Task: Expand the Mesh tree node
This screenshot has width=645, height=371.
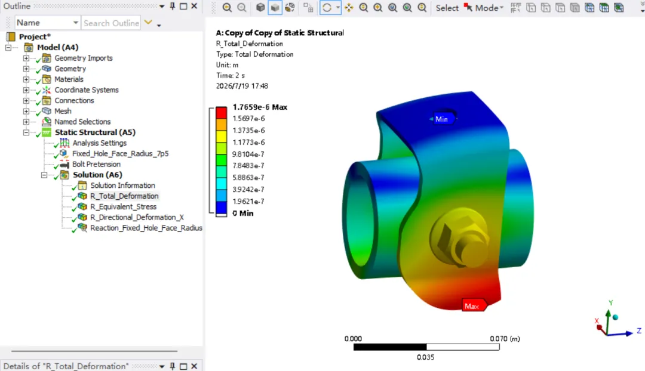Action: pyautogui.click(x=26, y=112)
